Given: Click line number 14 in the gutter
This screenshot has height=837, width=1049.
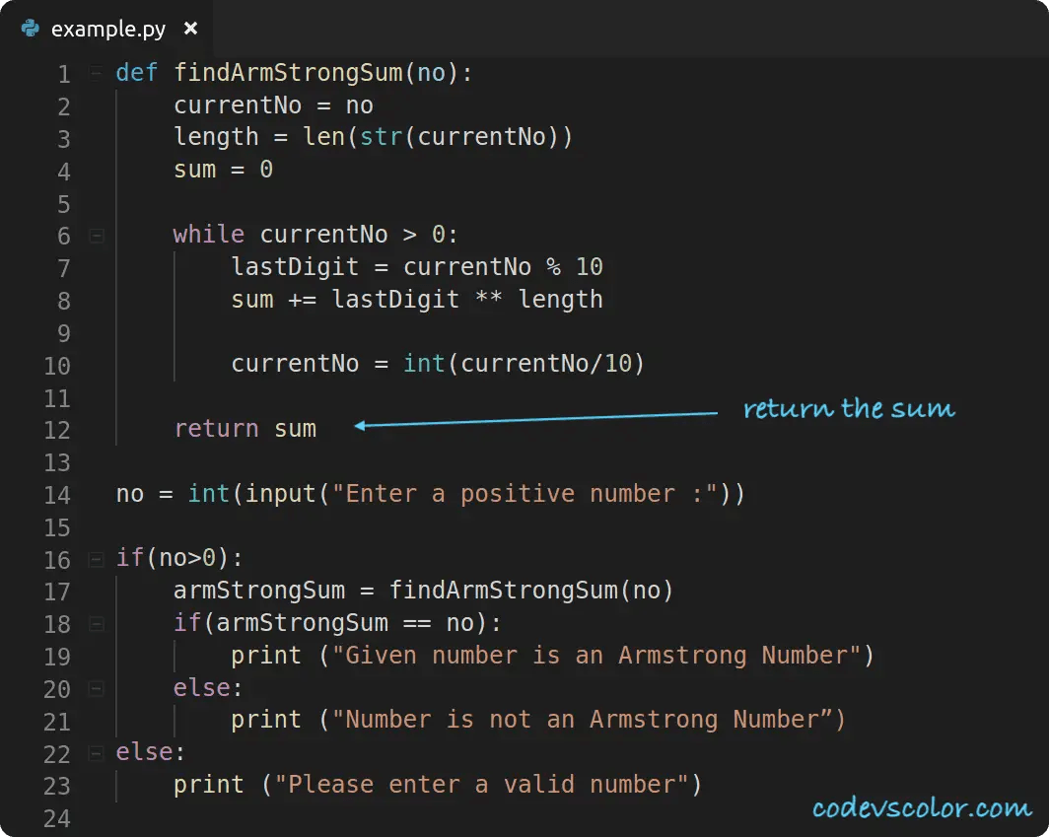Looking at the screenshot, I should (57, 495).
